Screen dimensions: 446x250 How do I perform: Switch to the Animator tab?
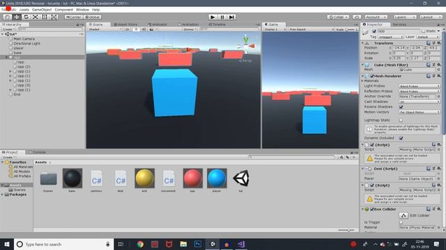tap(158, 25)
